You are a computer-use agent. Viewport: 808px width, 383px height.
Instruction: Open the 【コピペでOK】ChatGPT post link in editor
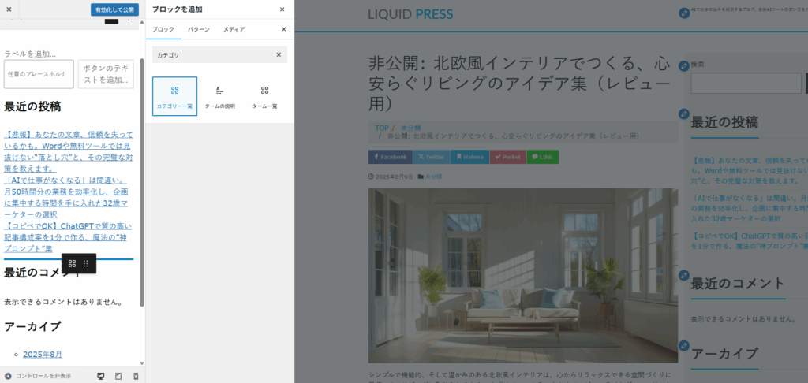pos(68,237)
